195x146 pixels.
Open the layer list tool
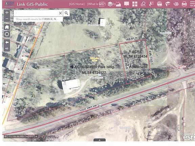[110, 4]
